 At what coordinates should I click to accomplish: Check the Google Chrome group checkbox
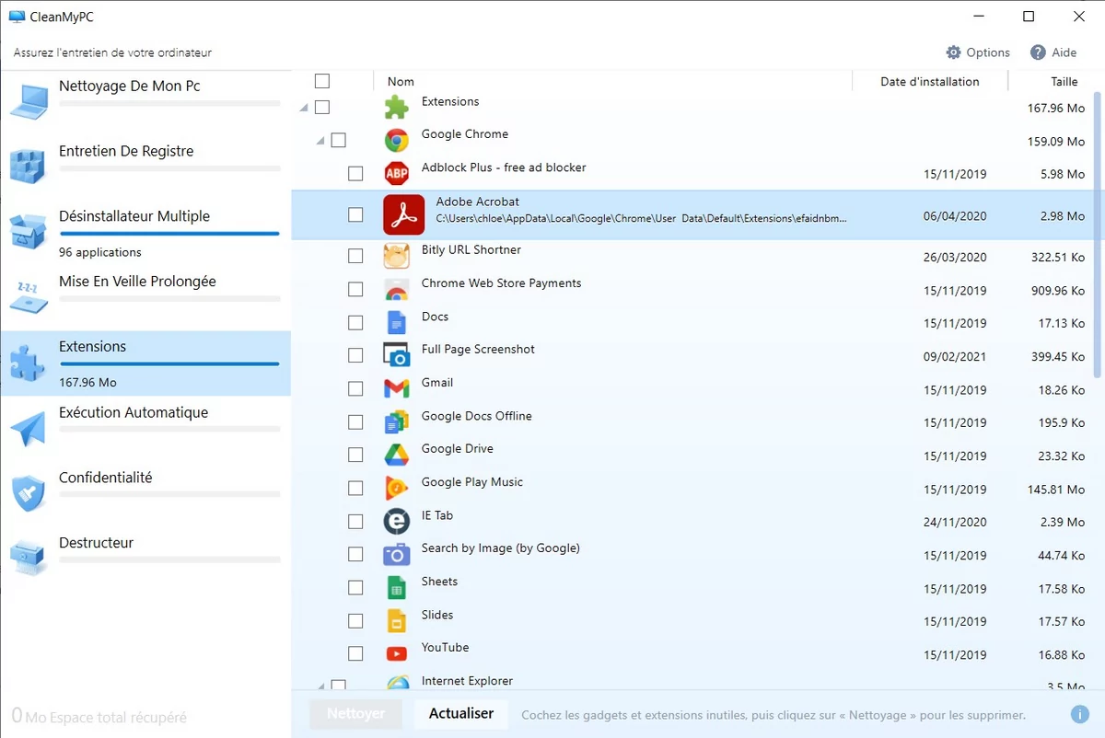pyautogui.click(x=338, y=140)
